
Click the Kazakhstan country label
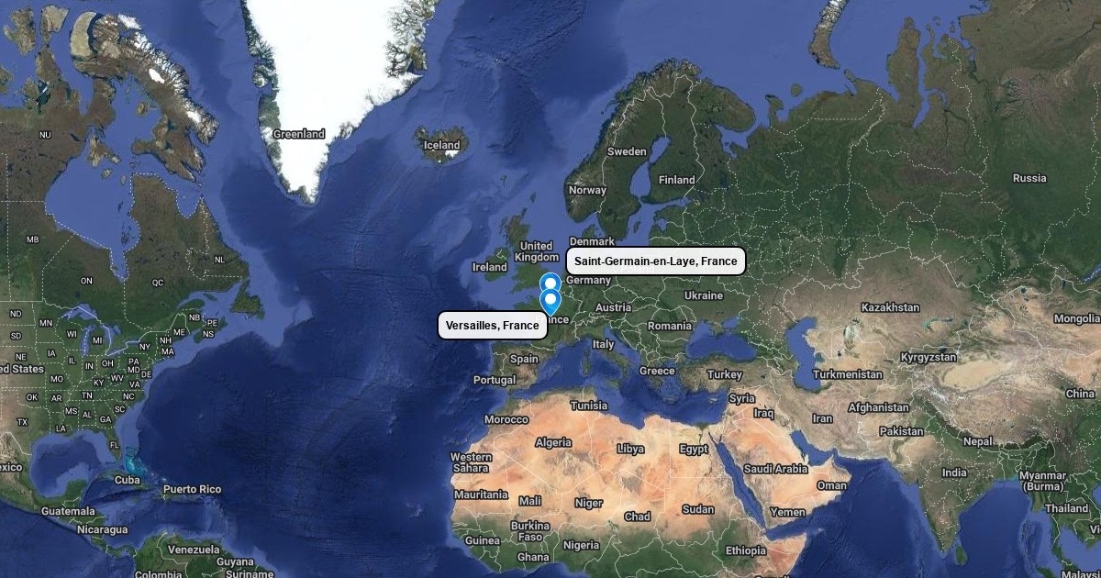coord(890,307)
